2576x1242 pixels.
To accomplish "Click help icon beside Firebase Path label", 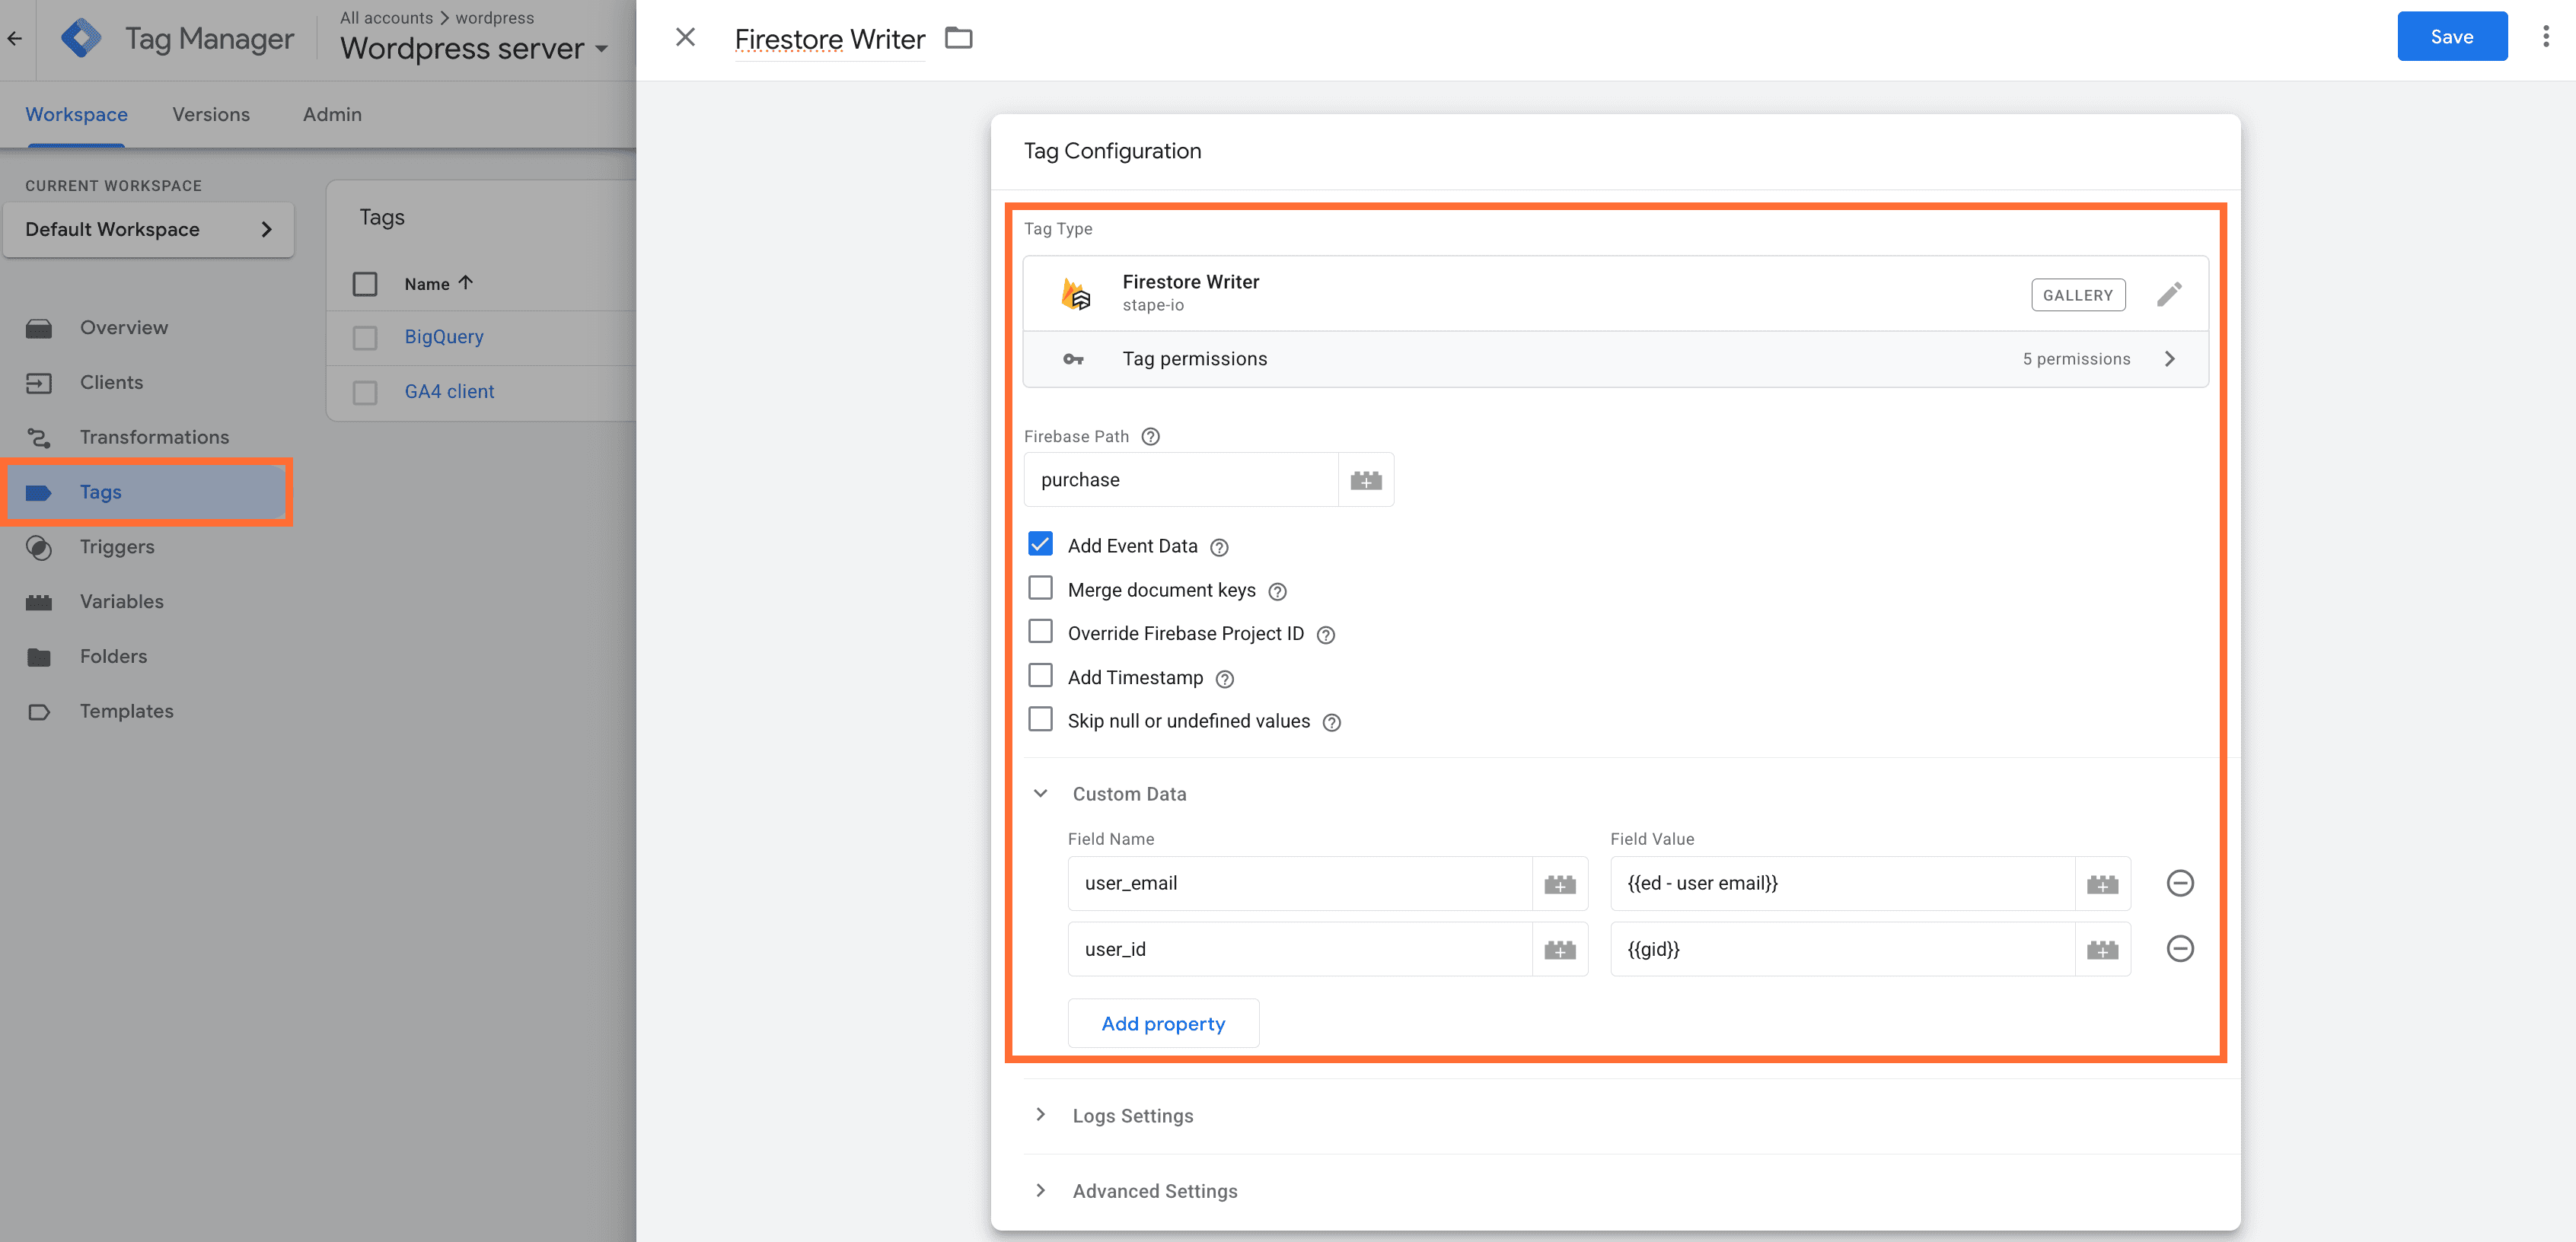I will 1150,436.
